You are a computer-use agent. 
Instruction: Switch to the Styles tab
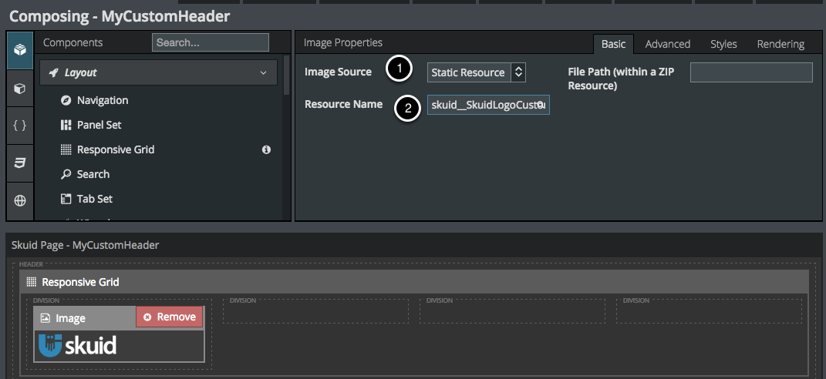coord(723,44)
